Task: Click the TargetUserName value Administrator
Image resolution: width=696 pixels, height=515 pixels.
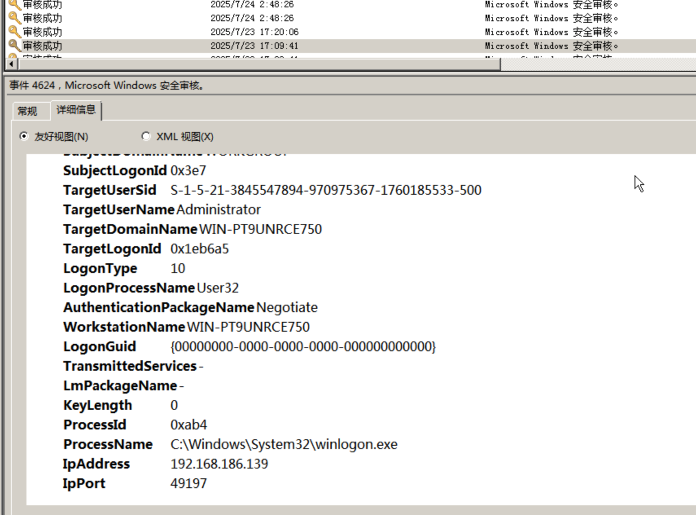Action: (218, 209)
